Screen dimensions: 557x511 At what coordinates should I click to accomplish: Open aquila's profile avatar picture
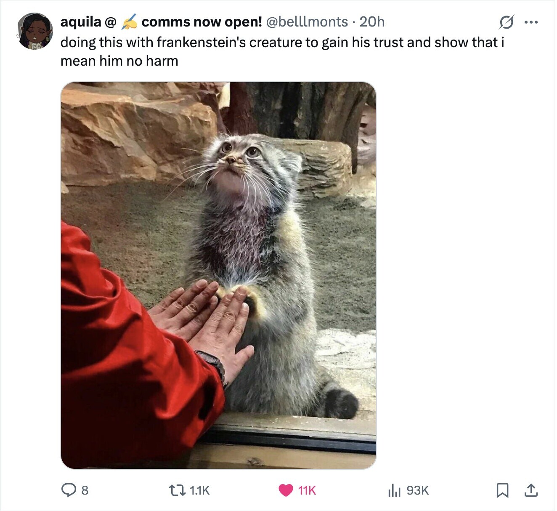tap(35, 31)
